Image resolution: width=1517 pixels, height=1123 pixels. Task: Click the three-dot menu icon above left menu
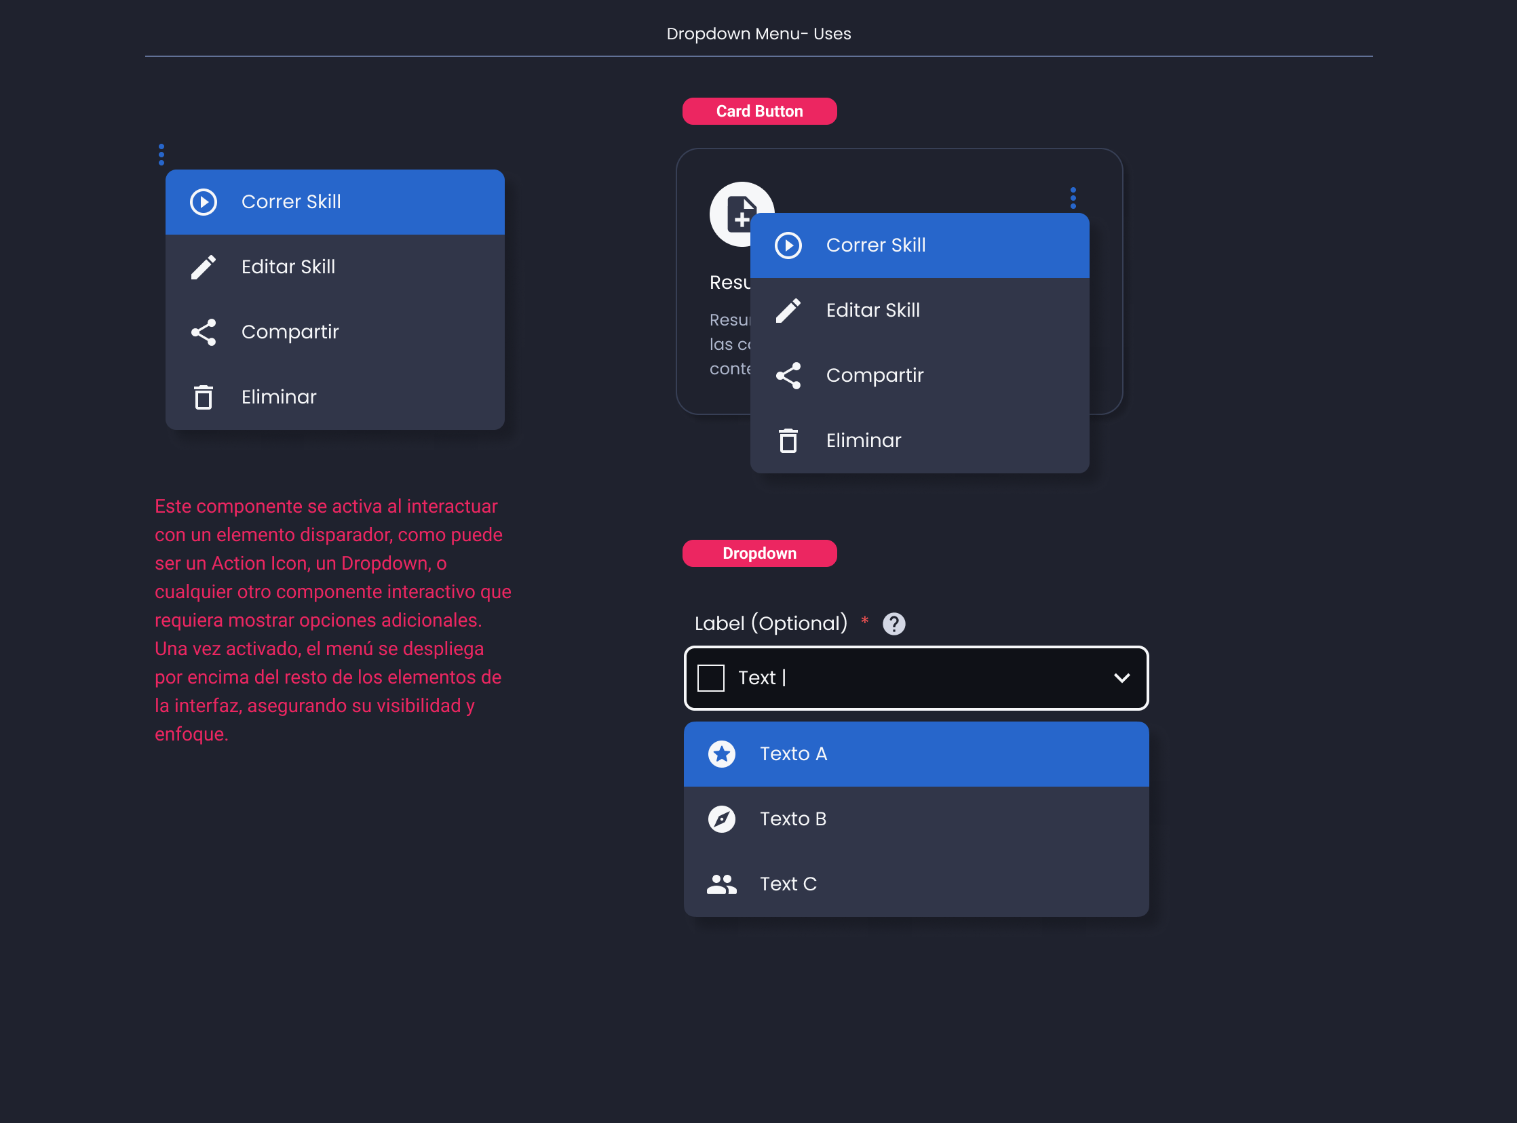click(161, 155)
